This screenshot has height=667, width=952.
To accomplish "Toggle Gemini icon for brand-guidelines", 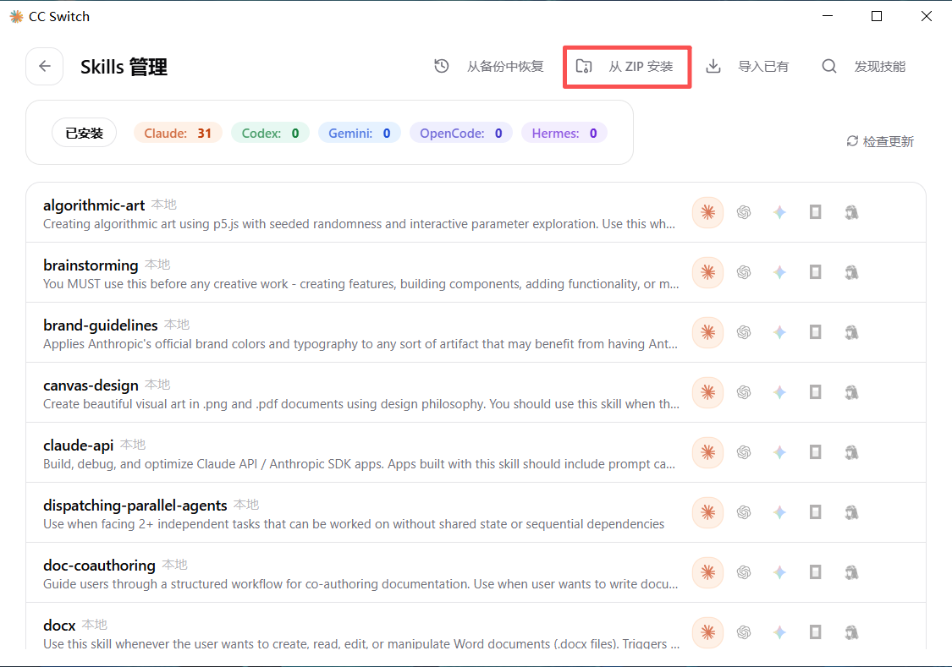I will coord(779,332).
